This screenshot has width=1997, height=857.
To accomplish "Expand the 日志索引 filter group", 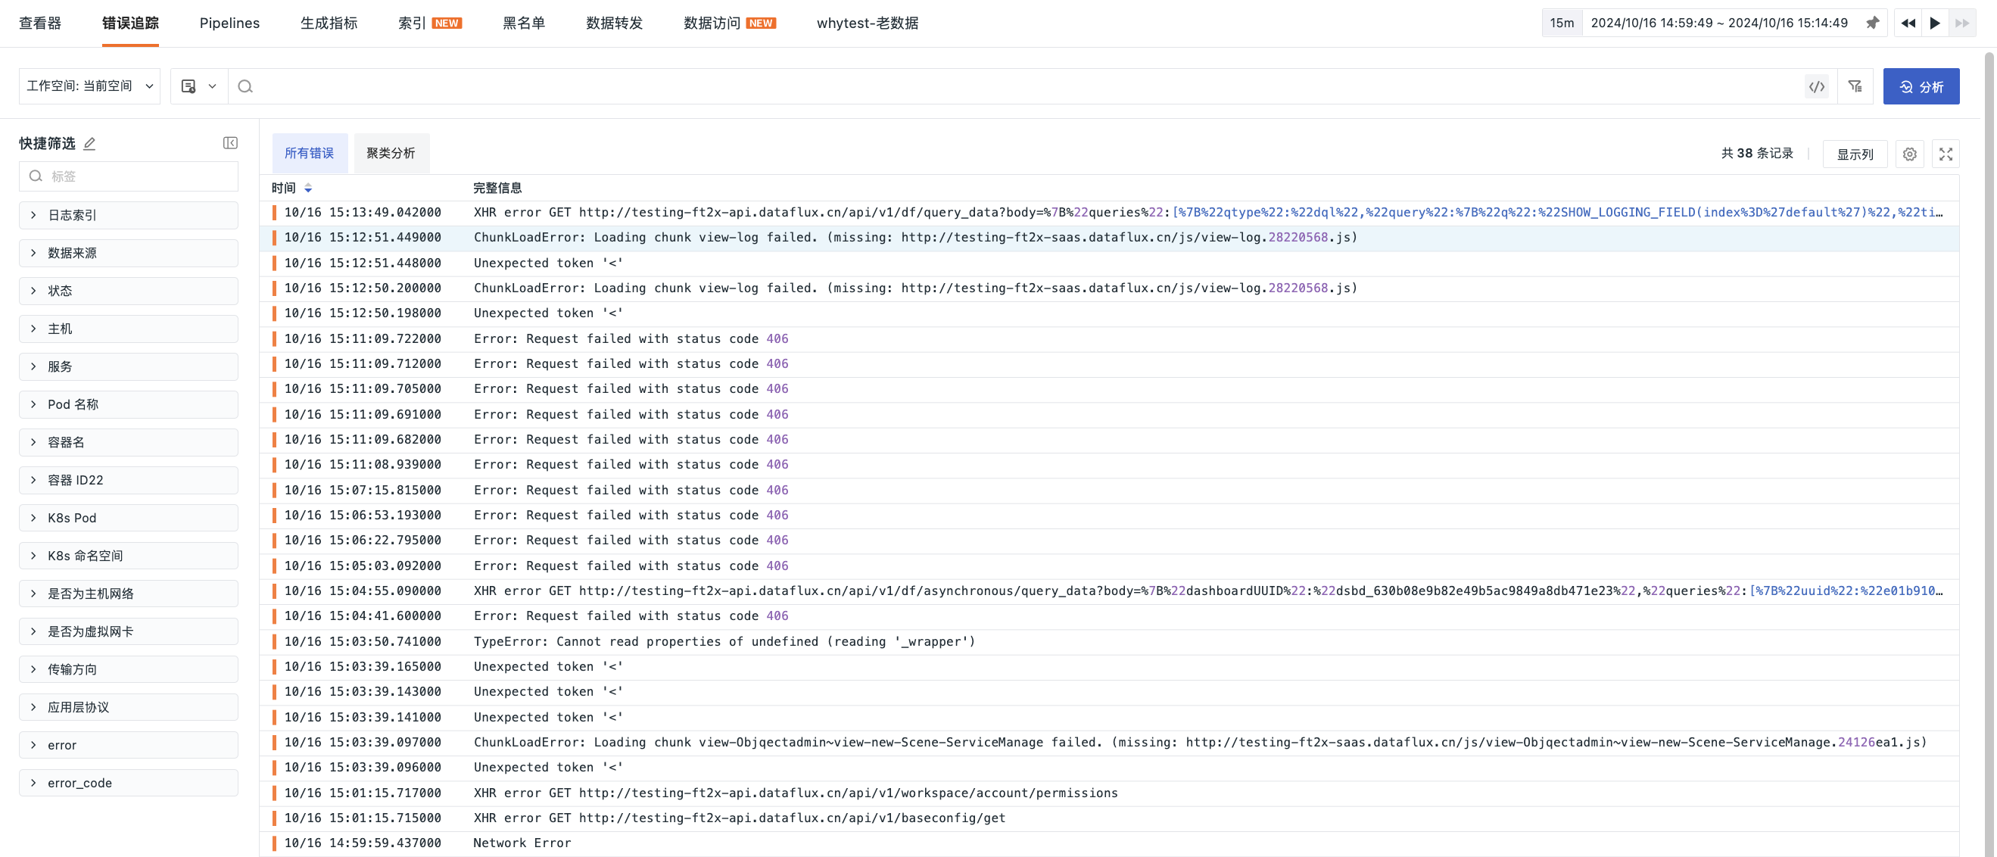I will coord(128,215).
